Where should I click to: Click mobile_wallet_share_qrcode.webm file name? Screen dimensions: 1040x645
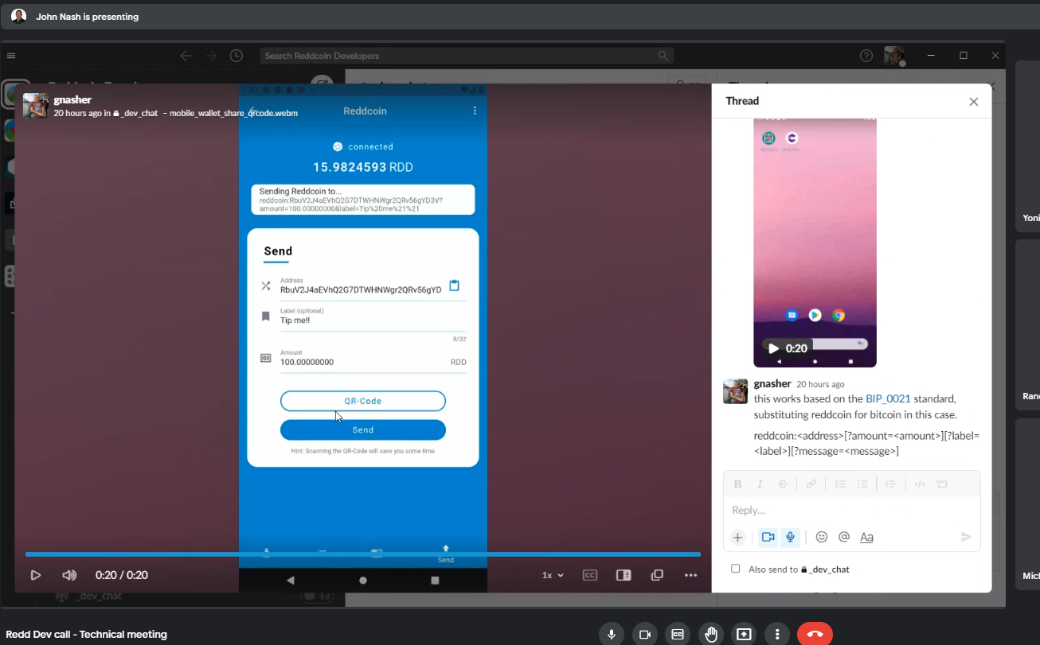pos(233,113)
